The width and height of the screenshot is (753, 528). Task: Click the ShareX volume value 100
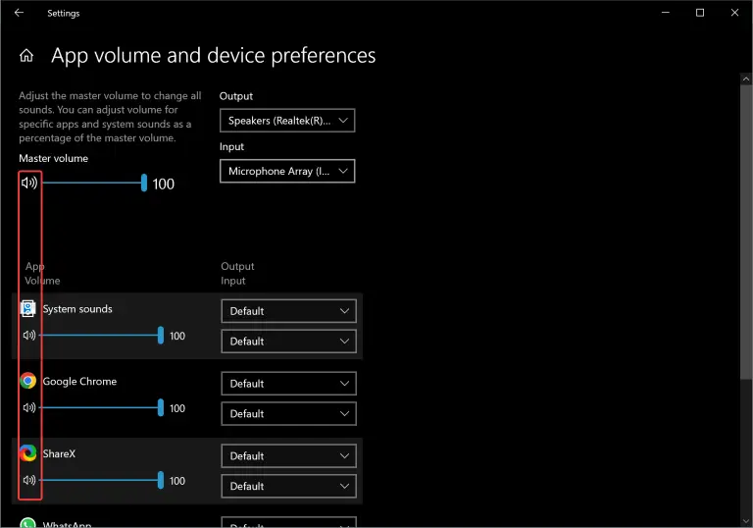click(177, 481)
